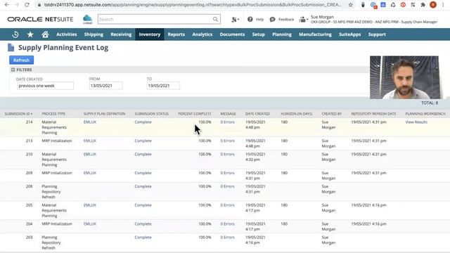
Task: Open the Date Created dropdown
Action: pos(45,86)
